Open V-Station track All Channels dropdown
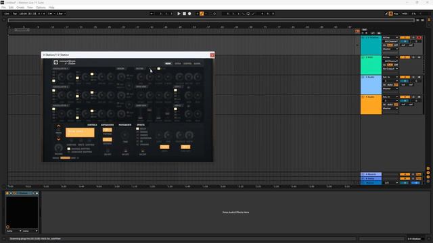 pyautogui.click(x=390, y=41)
